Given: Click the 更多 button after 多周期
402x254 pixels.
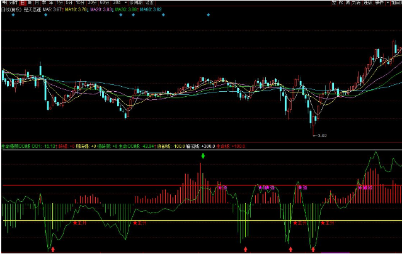Looking at the screenshot, I should [x=149, y=3].
